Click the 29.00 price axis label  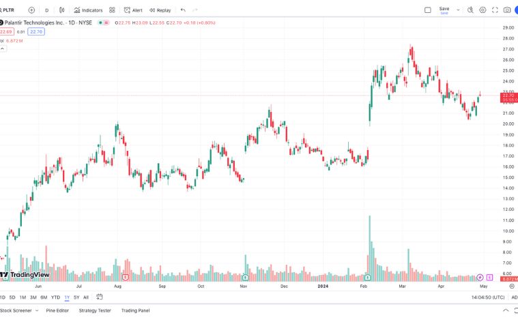tap(508, 28)
